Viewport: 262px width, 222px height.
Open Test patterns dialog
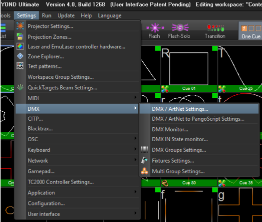pos(77,66)
